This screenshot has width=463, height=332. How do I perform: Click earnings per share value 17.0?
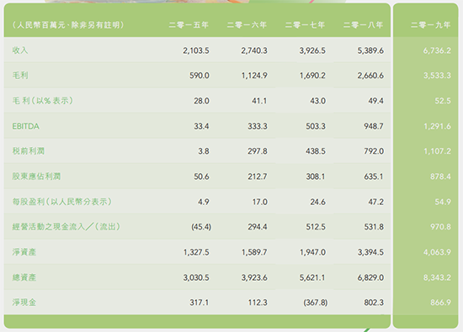[260, 202]
